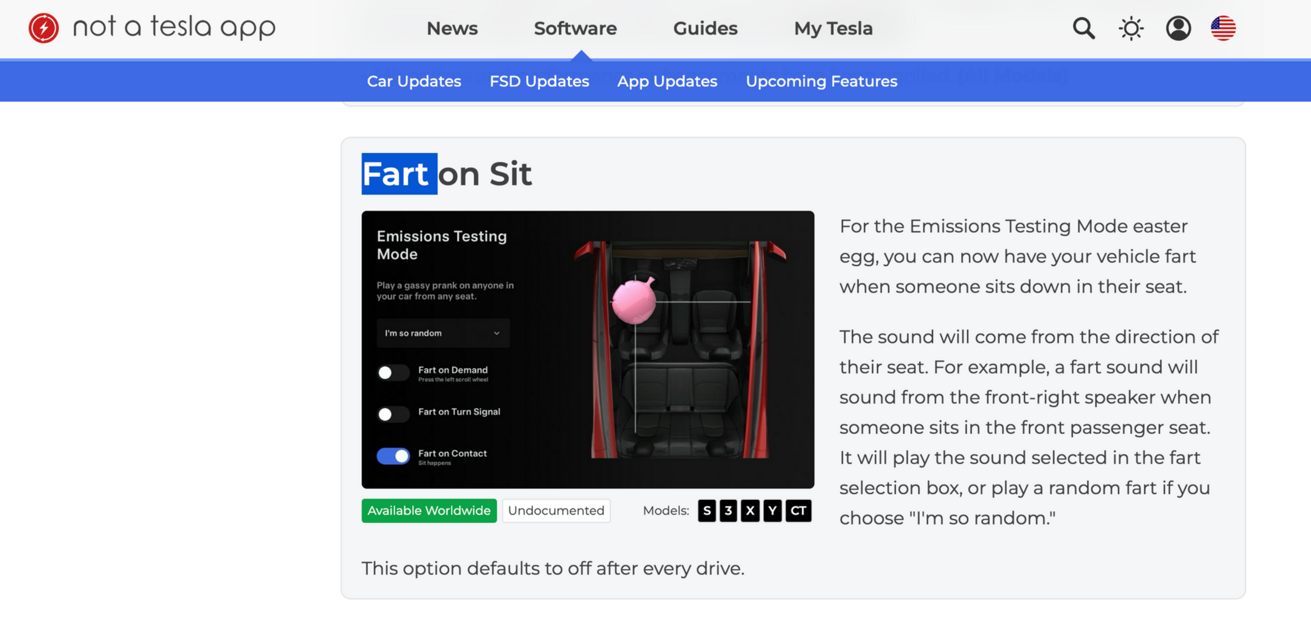Viewport: 1311px width, 620px height.
Task: Click the Undocumented tag
Action: click(x=556, y=511)
